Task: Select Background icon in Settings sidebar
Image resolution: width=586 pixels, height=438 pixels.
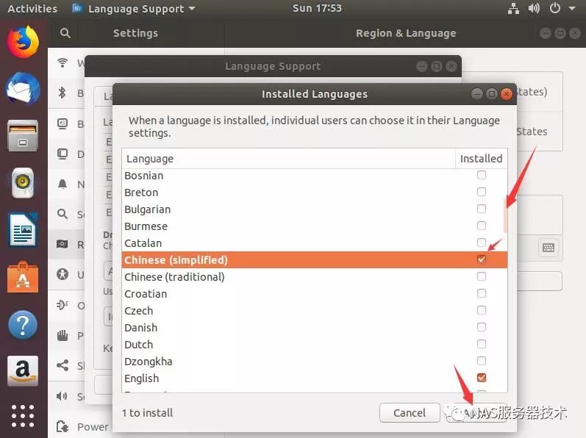Action: [x=62, y=123]
